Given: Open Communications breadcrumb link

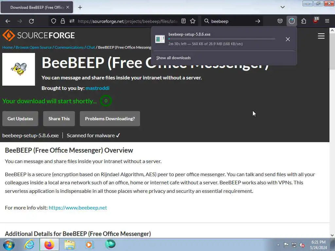Looking at the screenshot, I should point(69,47).
